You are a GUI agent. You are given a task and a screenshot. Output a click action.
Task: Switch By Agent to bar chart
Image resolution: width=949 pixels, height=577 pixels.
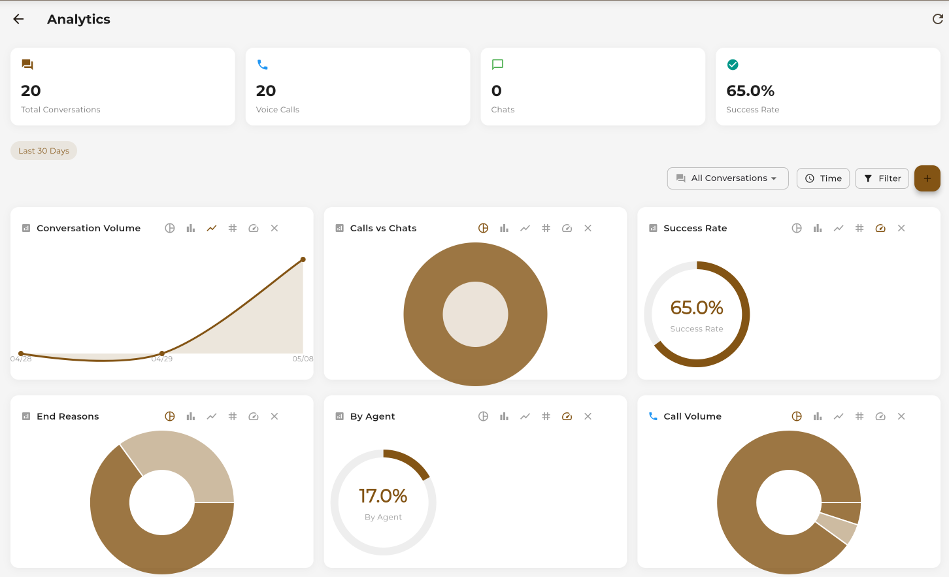[x=505, y=416]
